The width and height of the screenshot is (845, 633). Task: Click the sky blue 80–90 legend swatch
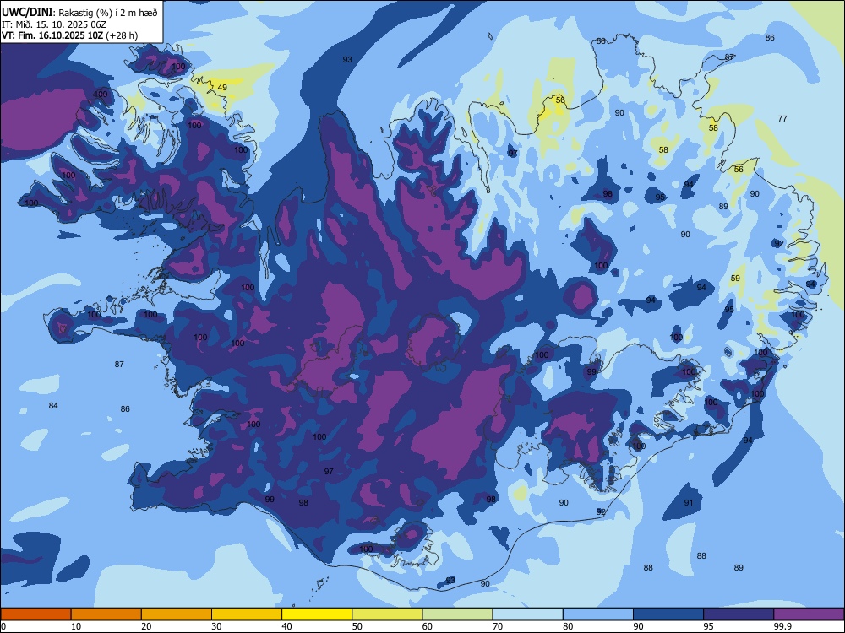[598, 614]
